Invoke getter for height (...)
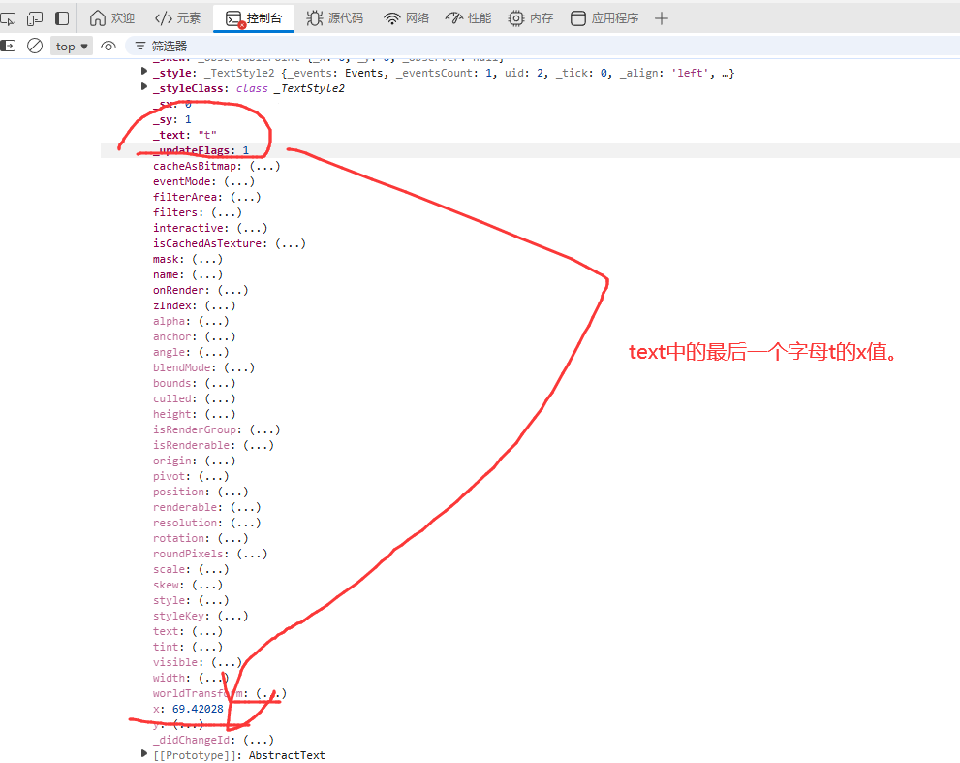 tap(220, 414)
